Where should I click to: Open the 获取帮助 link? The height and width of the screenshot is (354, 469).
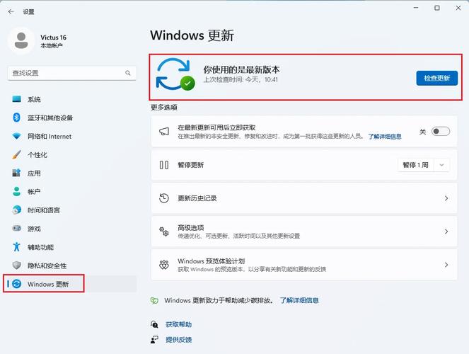pyautogui.click(x=178, y=324)
